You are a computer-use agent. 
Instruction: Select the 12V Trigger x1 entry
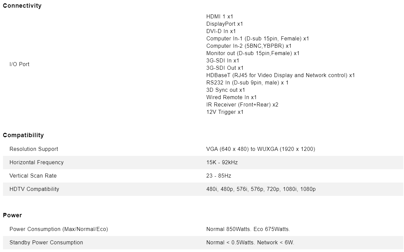click(x=225, y=112)
